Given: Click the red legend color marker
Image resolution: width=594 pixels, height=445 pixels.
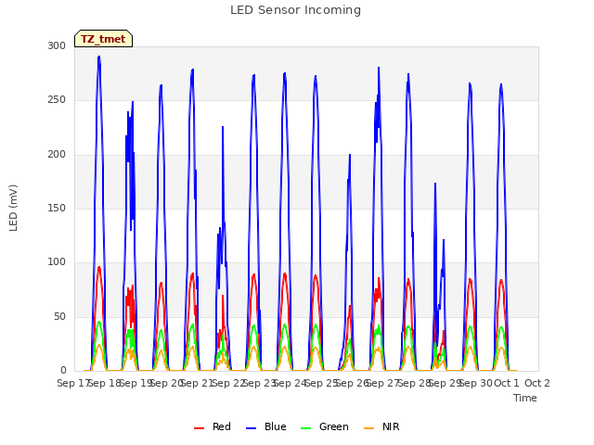Looking at the screenshot, I should (199, 428).
